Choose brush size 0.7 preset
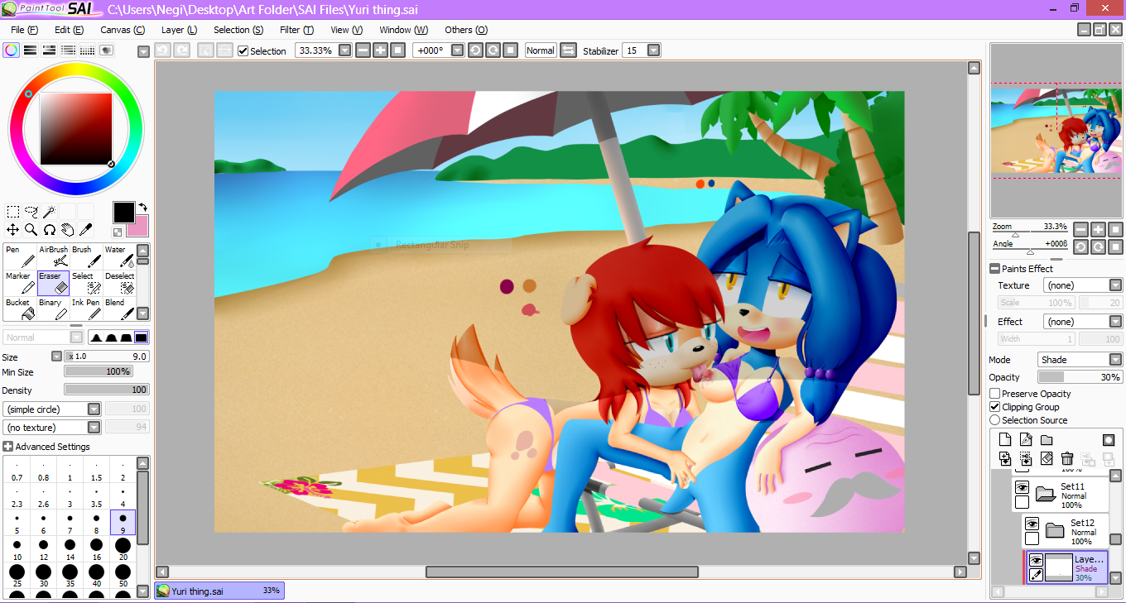Screen dimensions: 1126x603 point(17,470)
